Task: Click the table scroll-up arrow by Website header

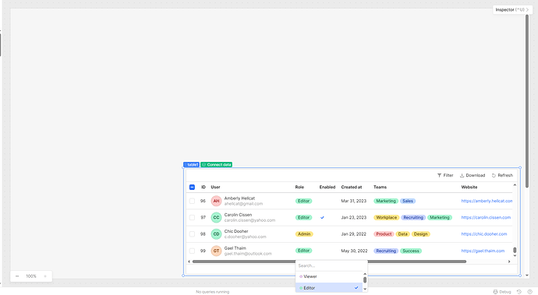Action: pos(515,185)
